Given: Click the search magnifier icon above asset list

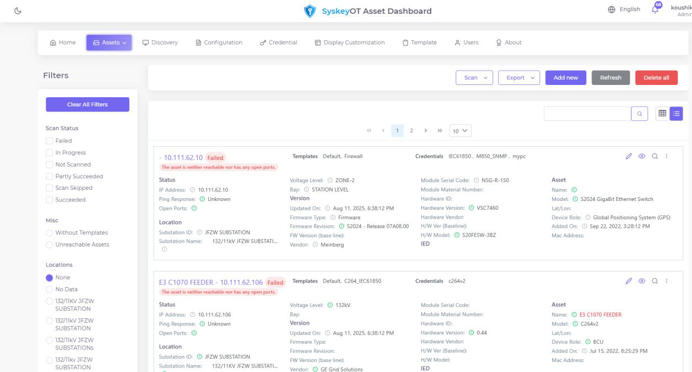Looking at the screenshot, I should (x=640, y=113).
